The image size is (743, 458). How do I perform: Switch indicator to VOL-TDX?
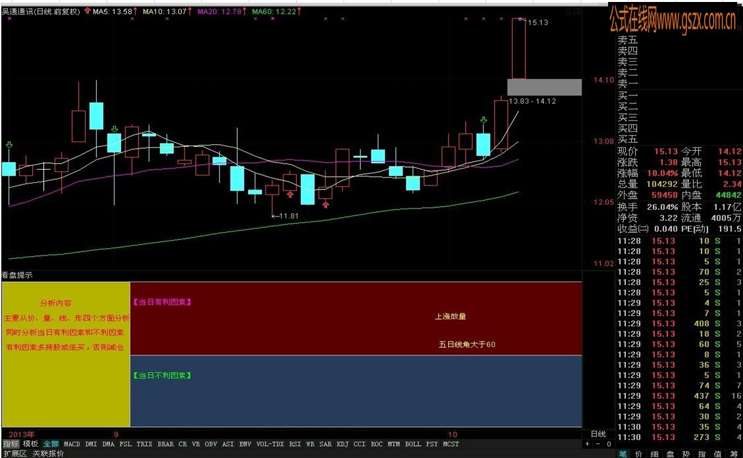(270, 444)
